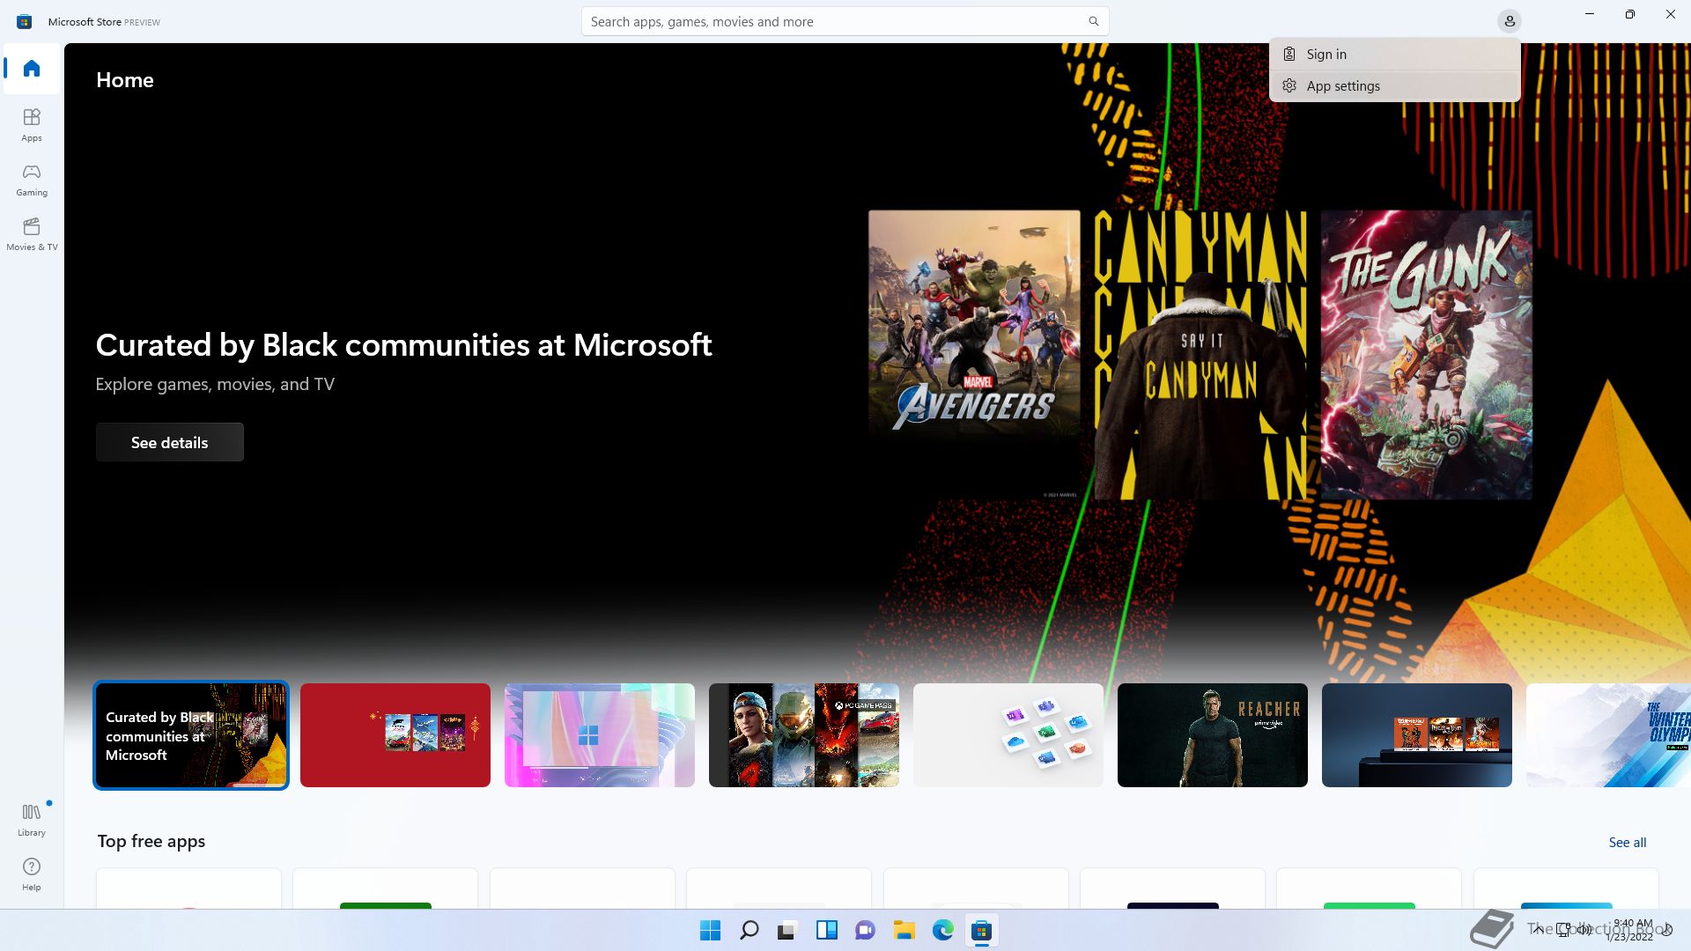Click the search magnifier icon
1691x951 pixels.
coord(1093,21)
